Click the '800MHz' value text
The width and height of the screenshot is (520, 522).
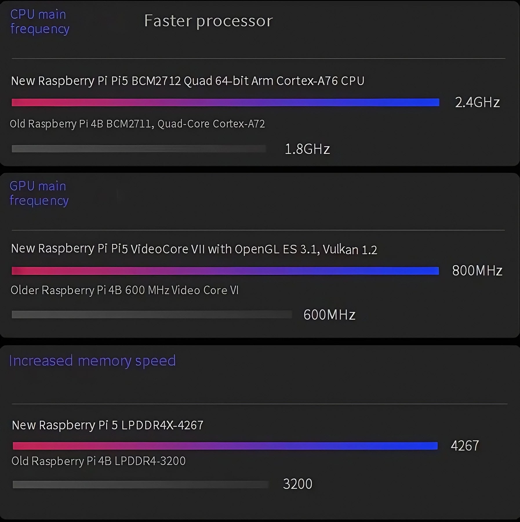point(477,271)
